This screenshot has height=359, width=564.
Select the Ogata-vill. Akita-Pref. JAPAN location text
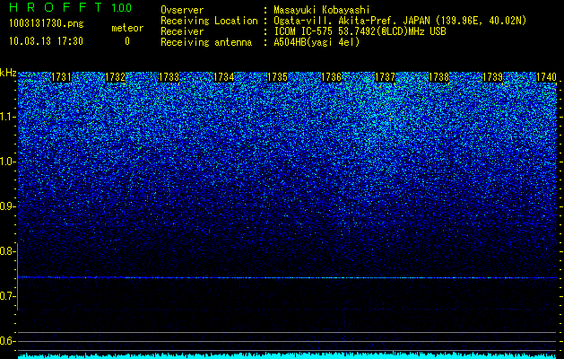[400, 21]
